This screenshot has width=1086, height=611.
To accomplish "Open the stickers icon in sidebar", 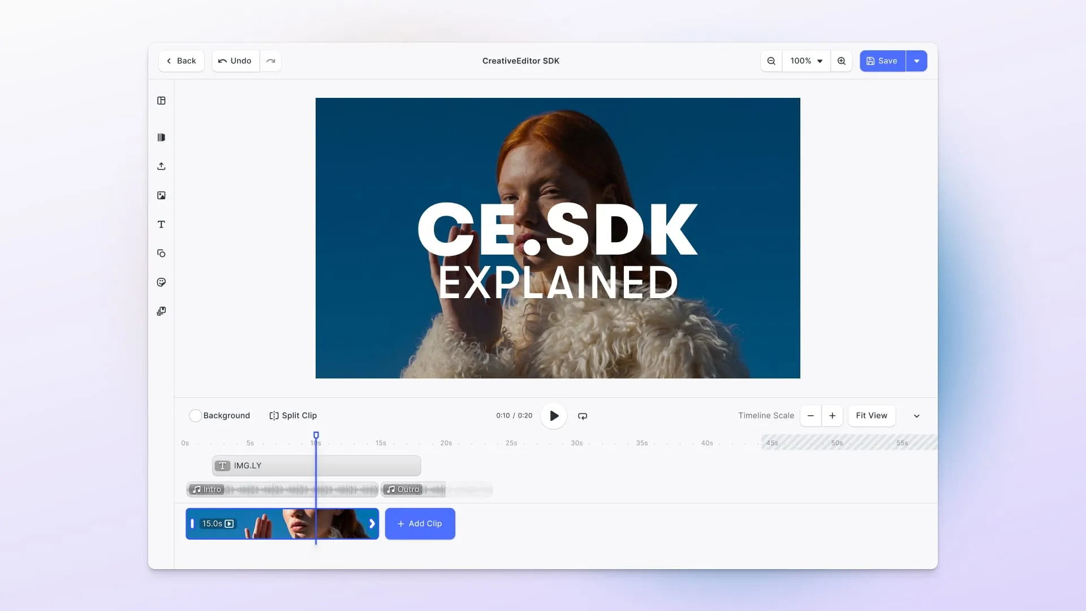I will (x=161, y=282).
